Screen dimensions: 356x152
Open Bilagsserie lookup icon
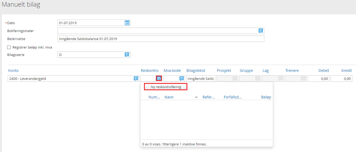(127, 55)
